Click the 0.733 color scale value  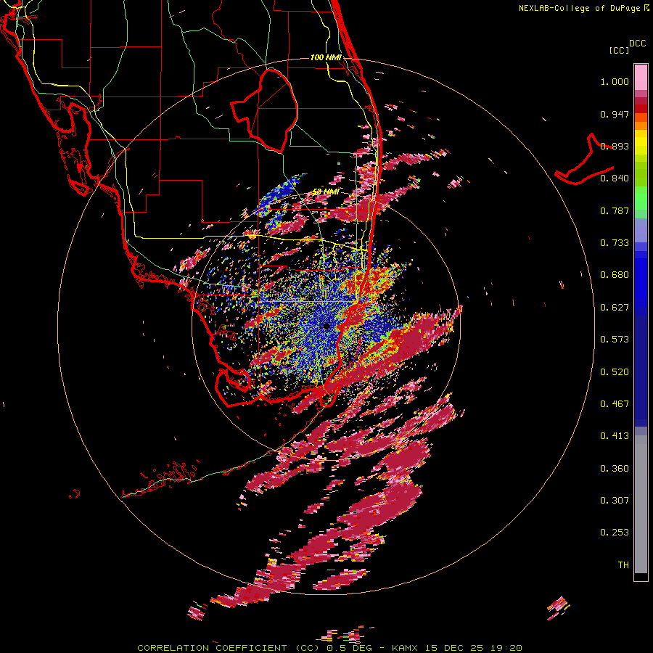point(615,243)
